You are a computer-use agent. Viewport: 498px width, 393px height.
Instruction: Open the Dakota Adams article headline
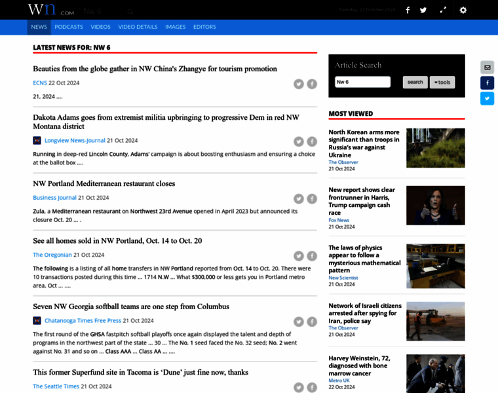(x=166, y=122)
